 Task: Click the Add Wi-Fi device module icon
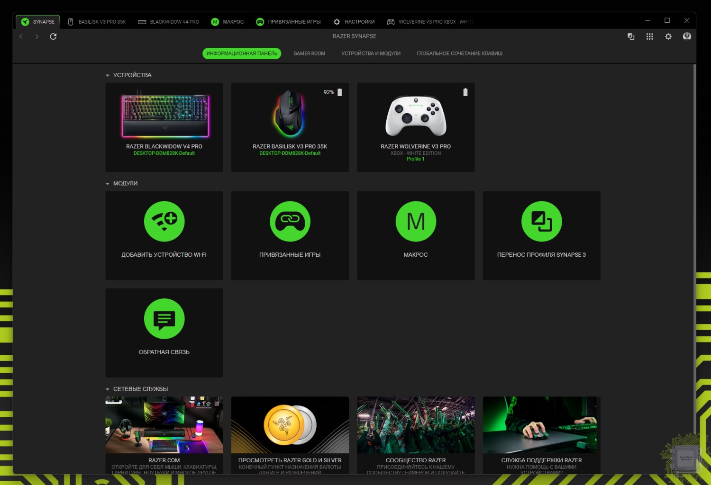click(x=164, y=222)
